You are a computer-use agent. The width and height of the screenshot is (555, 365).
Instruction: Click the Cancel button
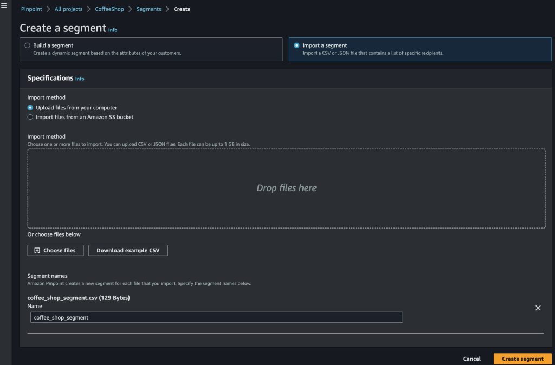pyautogui.click(x=472, y=359)
